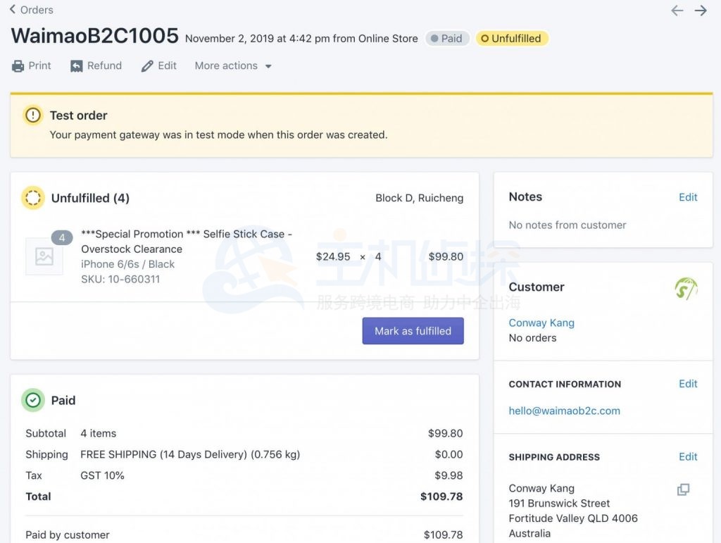Click the Refund icon
Screen dimensions: 721x543
(77, 66)
